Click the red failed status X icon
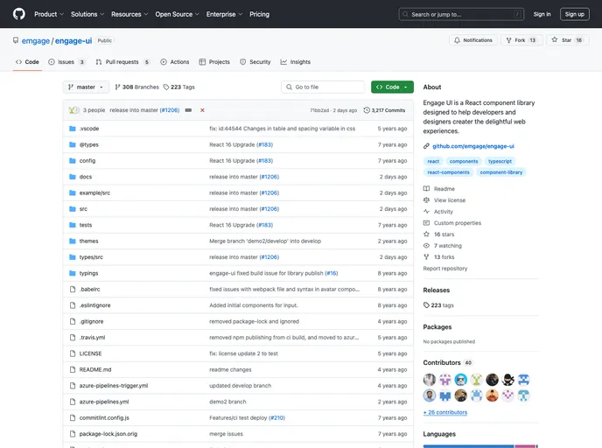This screenshot has width=602, height=448. click(x=202, y=110)
